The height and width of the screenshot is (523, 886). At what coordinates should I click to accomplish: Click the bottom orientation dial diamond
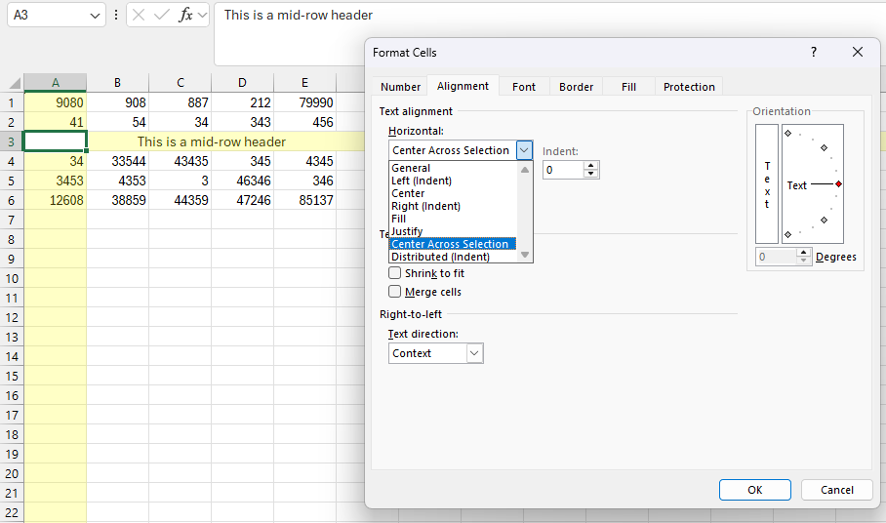tap(787, 234)
